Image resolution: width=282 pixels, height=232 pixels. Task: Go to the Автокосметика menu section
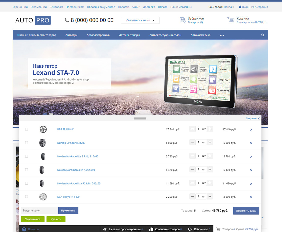[x=200, y=35]
